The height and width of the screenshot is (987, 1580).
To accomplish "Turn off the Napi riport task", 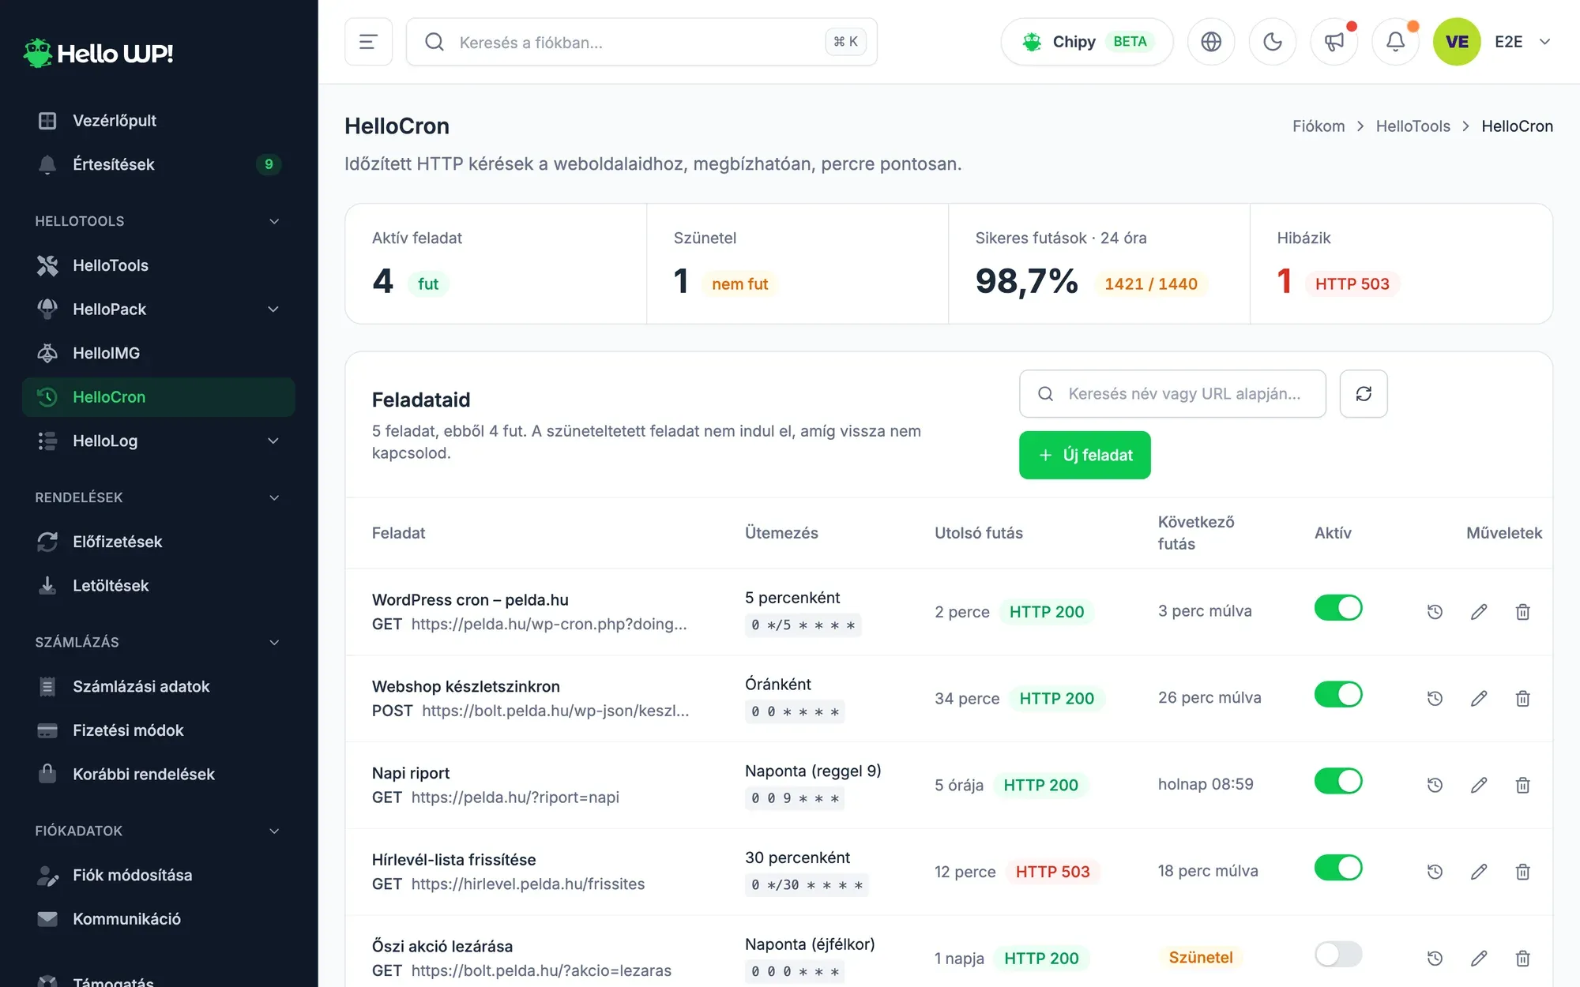I will [1338, 781].
